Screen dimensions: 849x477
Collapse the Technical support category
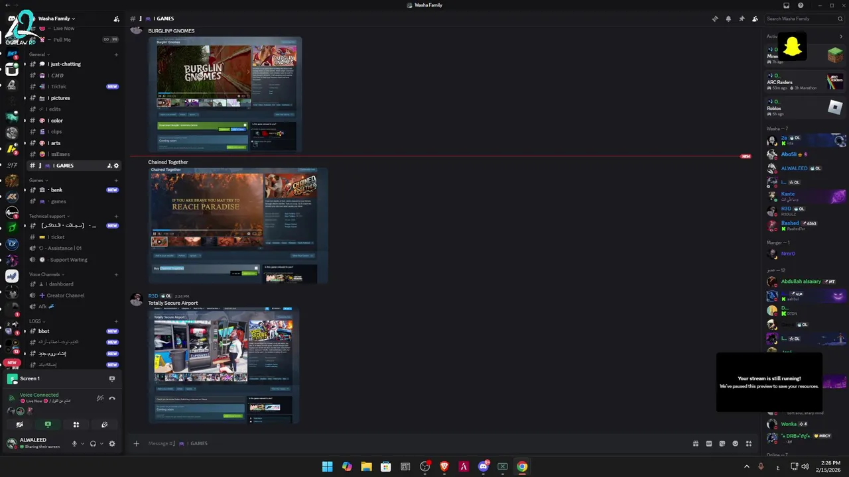pyautogui.click(x=49, y=216)
